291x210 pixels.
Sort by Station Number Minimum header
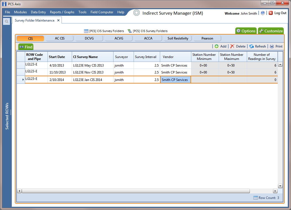205,57
